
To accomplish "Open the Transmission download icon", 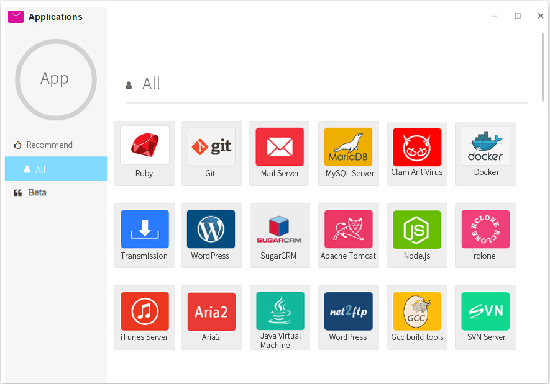I will pos(145,229).
